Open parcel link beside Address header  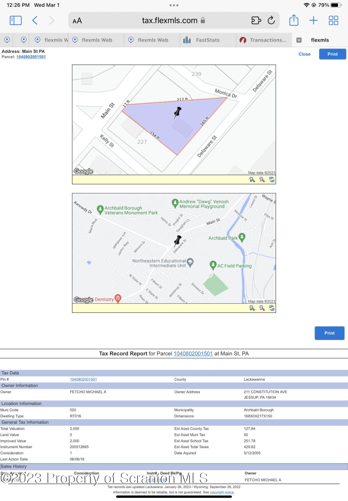pyautogui.click(x=31, y=57)
